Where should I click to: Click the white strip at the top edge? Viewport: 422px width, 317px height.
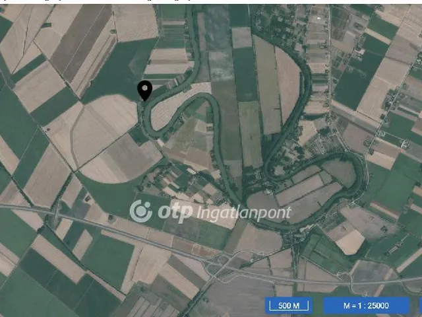click(211, 2)
